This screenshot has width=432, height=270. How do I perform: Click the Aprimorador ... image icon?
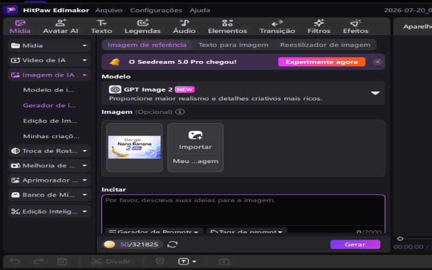pos(16,180)
